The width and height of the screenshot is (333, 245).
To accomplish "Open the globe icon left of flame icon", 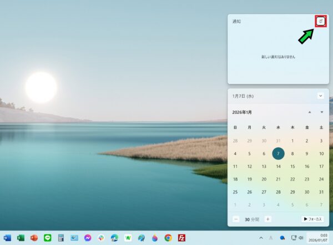I will 142,238.
